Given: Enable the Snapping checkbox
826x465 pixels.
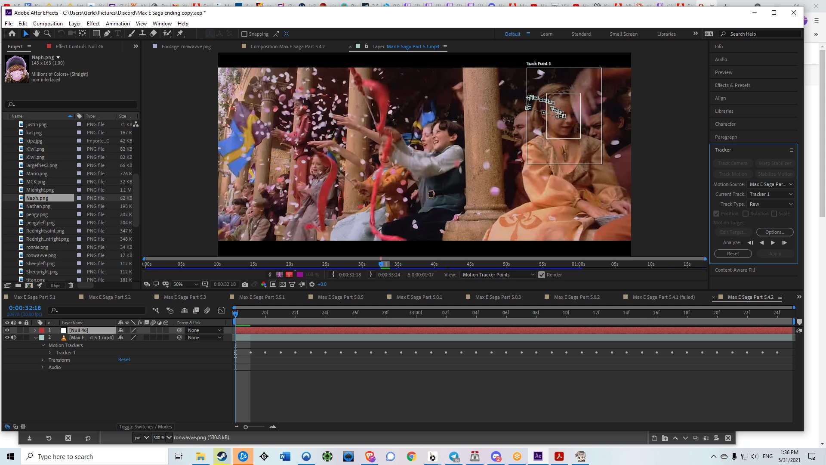Looking at the screenshot, I should [244, 34].
